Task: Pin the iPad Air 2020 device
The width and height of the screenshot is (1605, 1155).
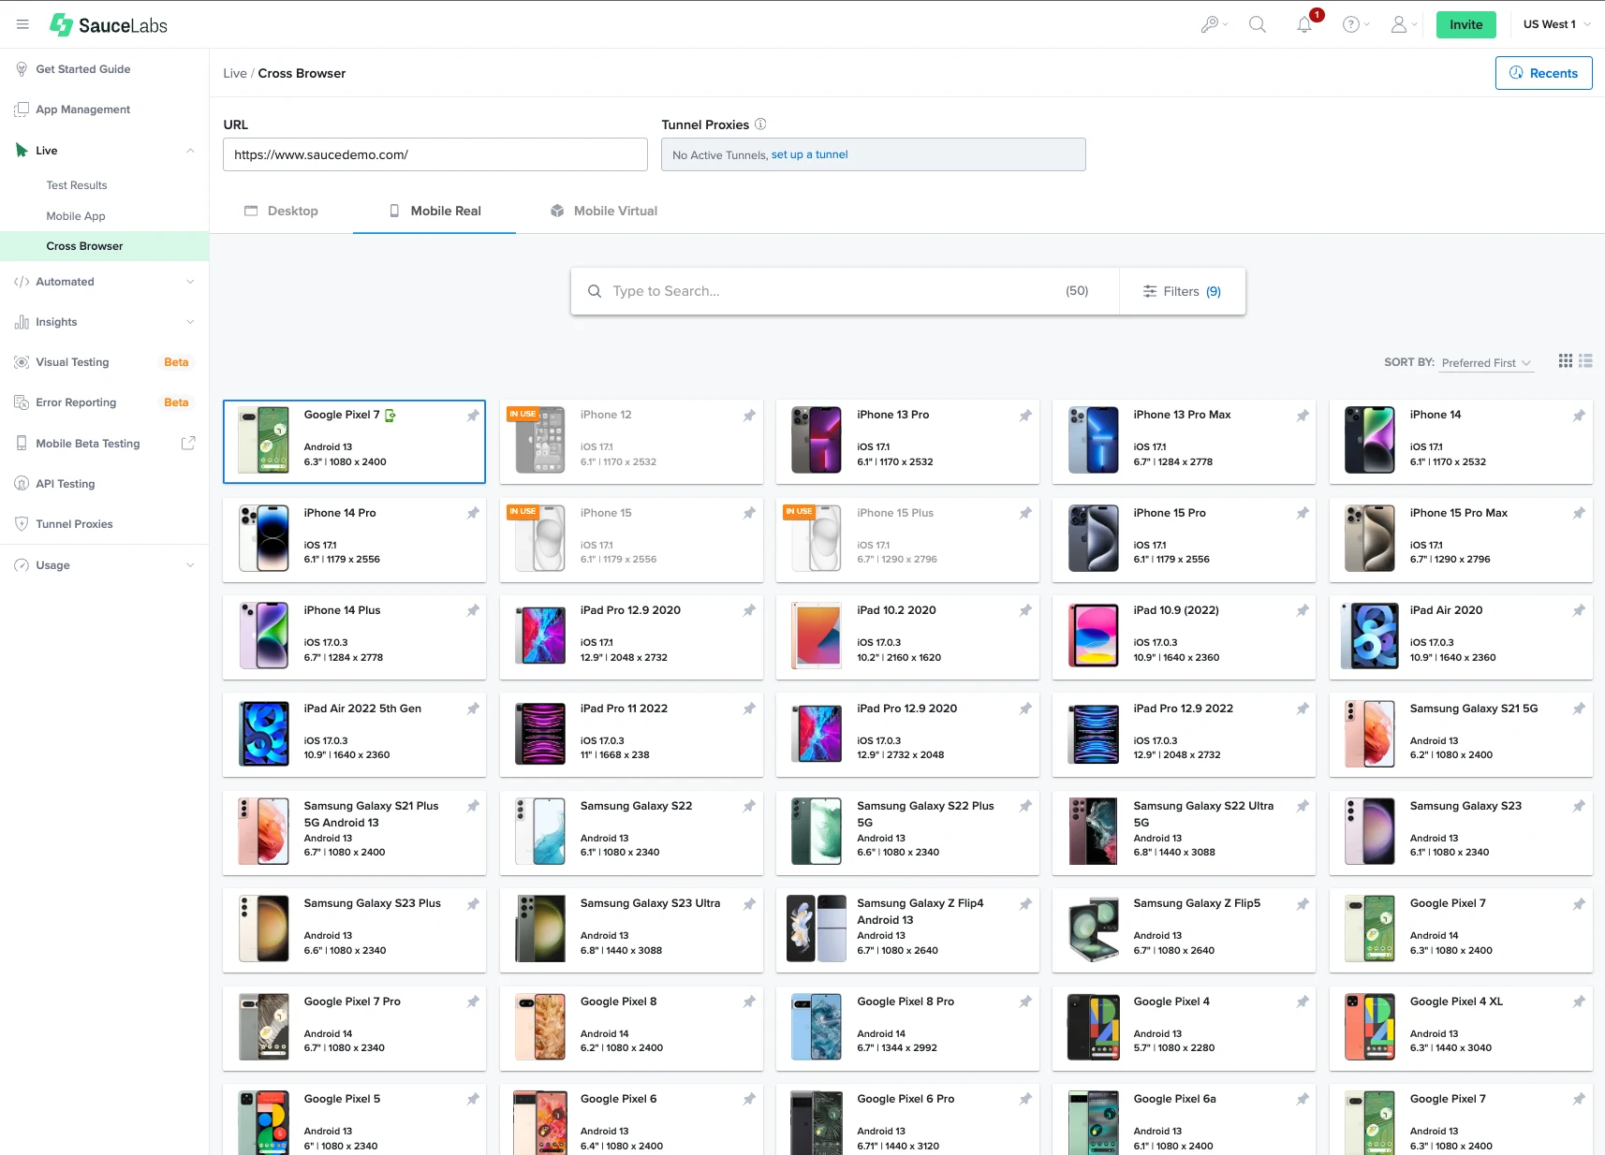Action: [x=1579, y=610]
